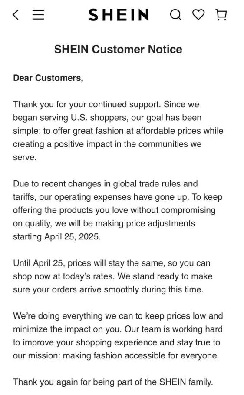
Task: Click the Dear Customers greeting
Action: [48, 78]
